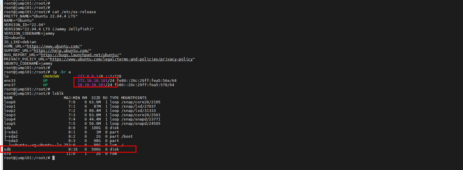Click the "ip -br a" command text

click(x=62, y=72)
